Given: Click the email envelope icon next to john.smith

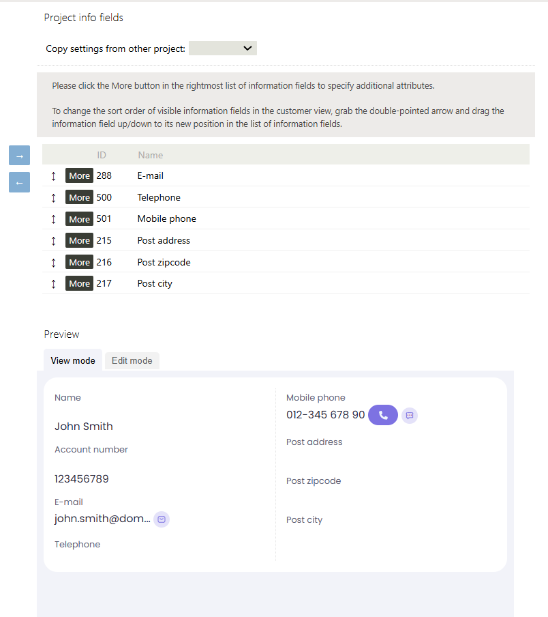Looking at the screenshot, I should tap(162, 519).
